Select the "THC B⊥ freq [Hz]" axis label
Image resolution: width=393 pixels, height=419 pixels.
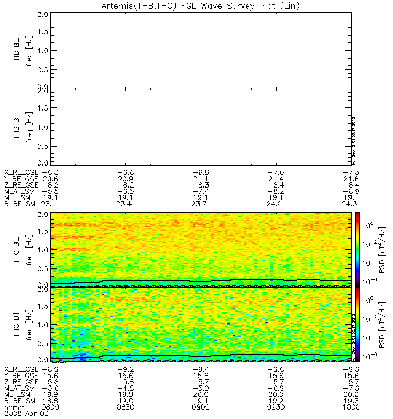[23, 250]
